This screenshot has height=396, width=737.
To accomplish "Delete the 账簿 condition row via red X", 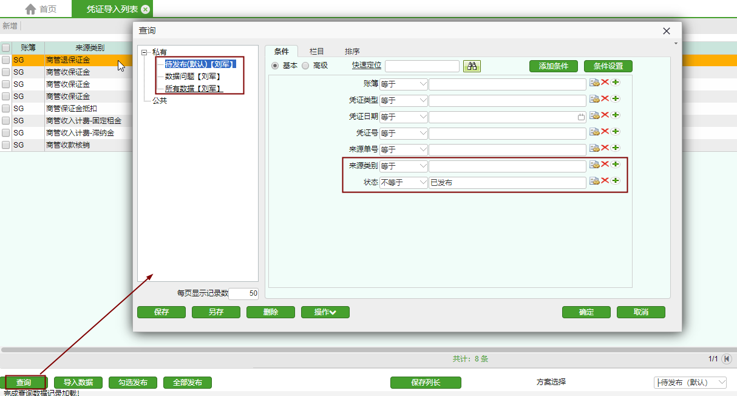I will point(605,83).
